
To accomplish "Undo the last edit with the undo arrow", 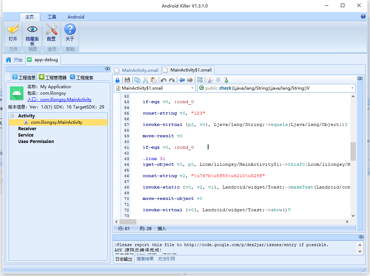I will pyautogui.click(x=163, y=80).
